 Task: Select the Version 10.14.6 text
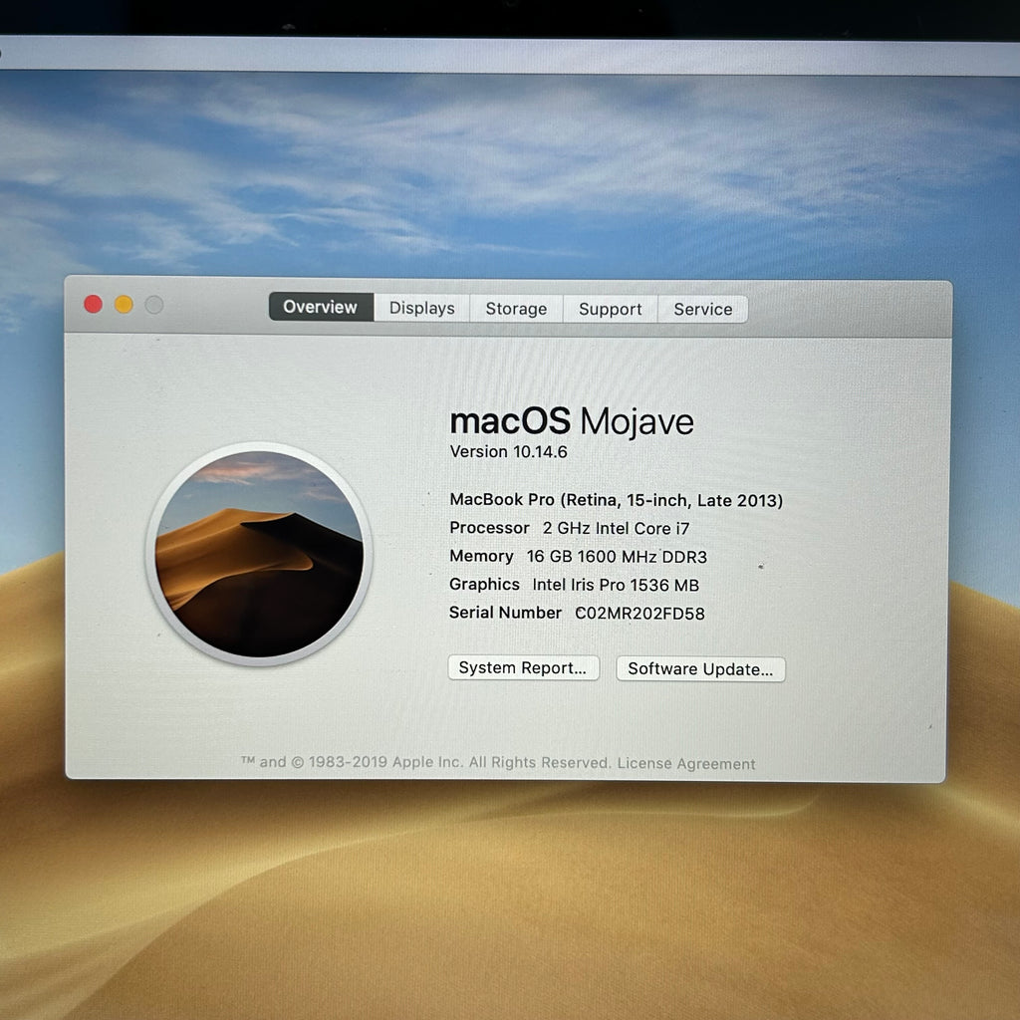point(508,451)
